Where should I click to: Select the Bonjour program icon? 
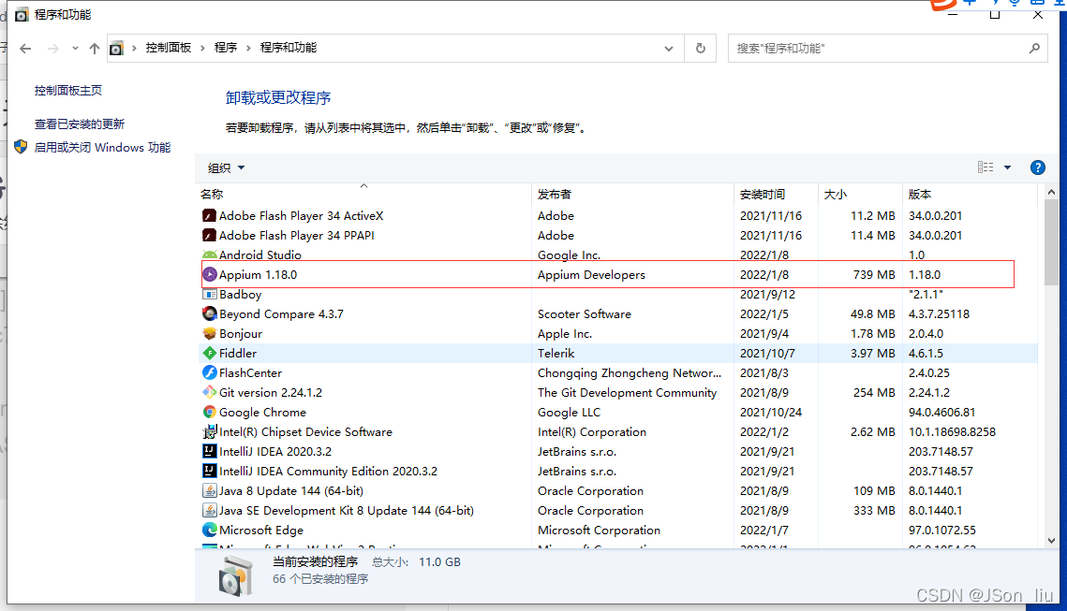(x=210, y=334)
